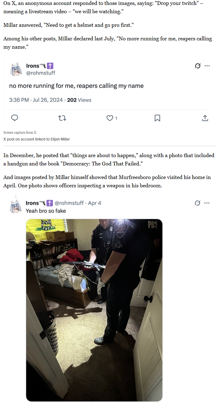Viewport: 218px width, 403px height.
Task: Click the Grok icon on first tweet
Action: (x=198, y=66)
